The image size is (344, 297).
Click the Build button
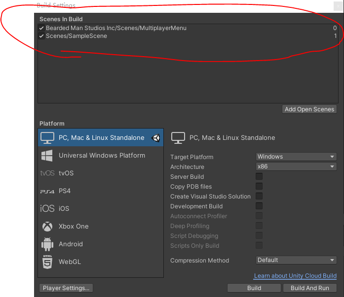click(254, 288)
